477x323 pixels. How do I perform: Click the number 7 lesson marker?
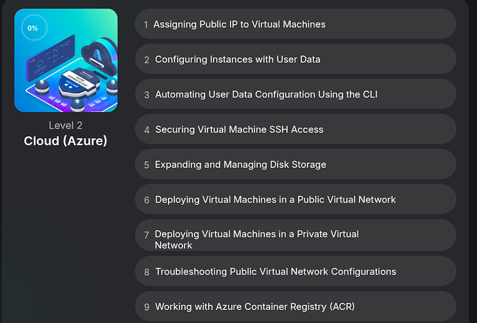coord(147,235)
